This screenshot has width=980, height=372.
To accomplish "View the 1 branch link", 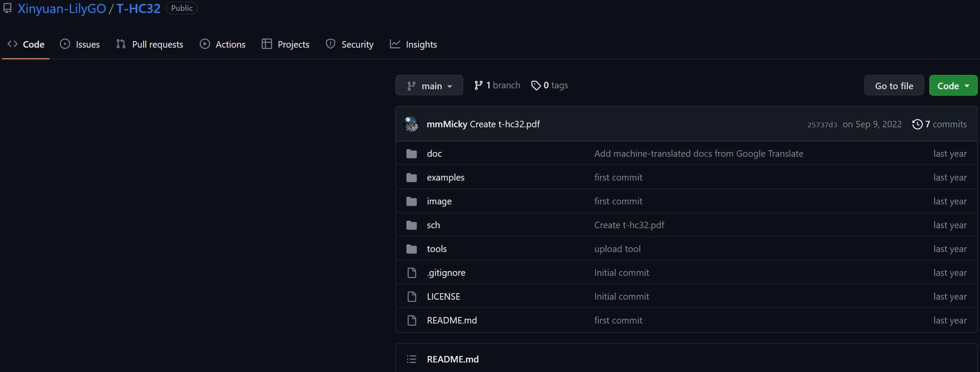I will pyautogui.click(x=497, y=85).
